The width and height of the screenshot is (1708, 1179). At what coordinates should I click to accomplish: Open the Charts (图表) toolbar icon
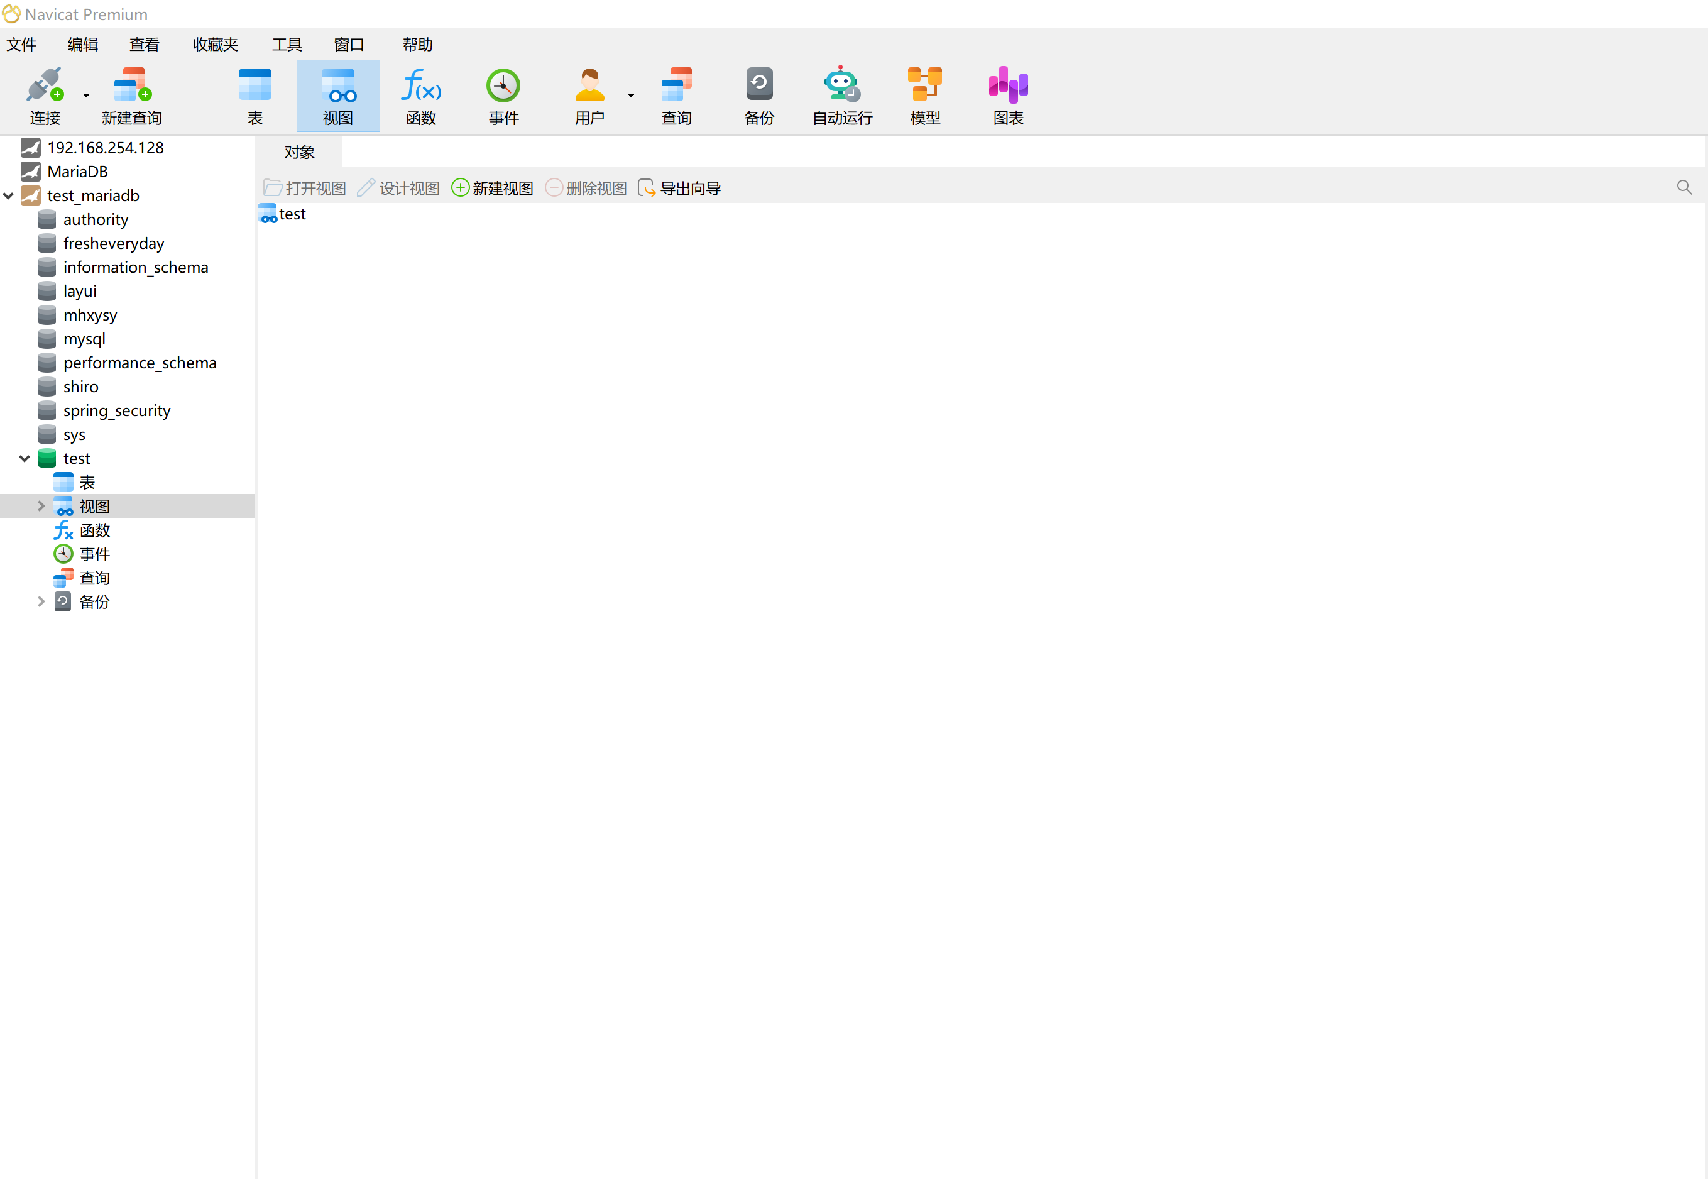click(1008, 84)
